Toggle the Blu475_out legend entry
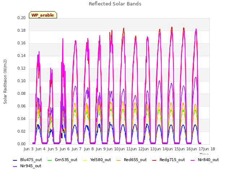 click(x=27, y=160)
